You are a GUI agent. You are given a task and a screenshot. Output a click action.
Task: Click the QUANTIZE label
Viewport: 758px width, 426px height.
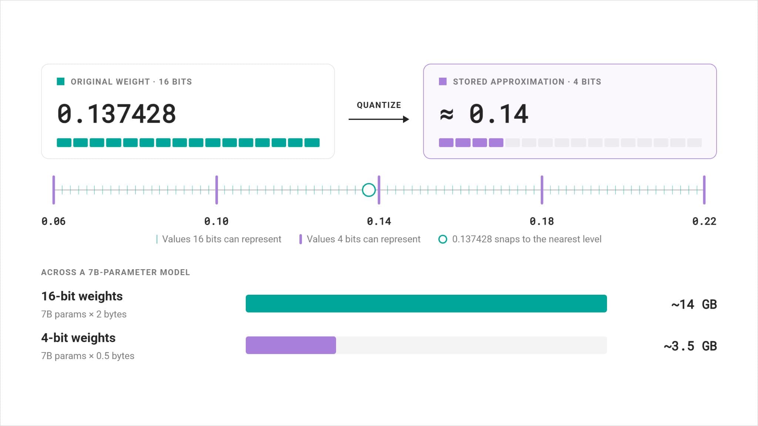[379, 105]
